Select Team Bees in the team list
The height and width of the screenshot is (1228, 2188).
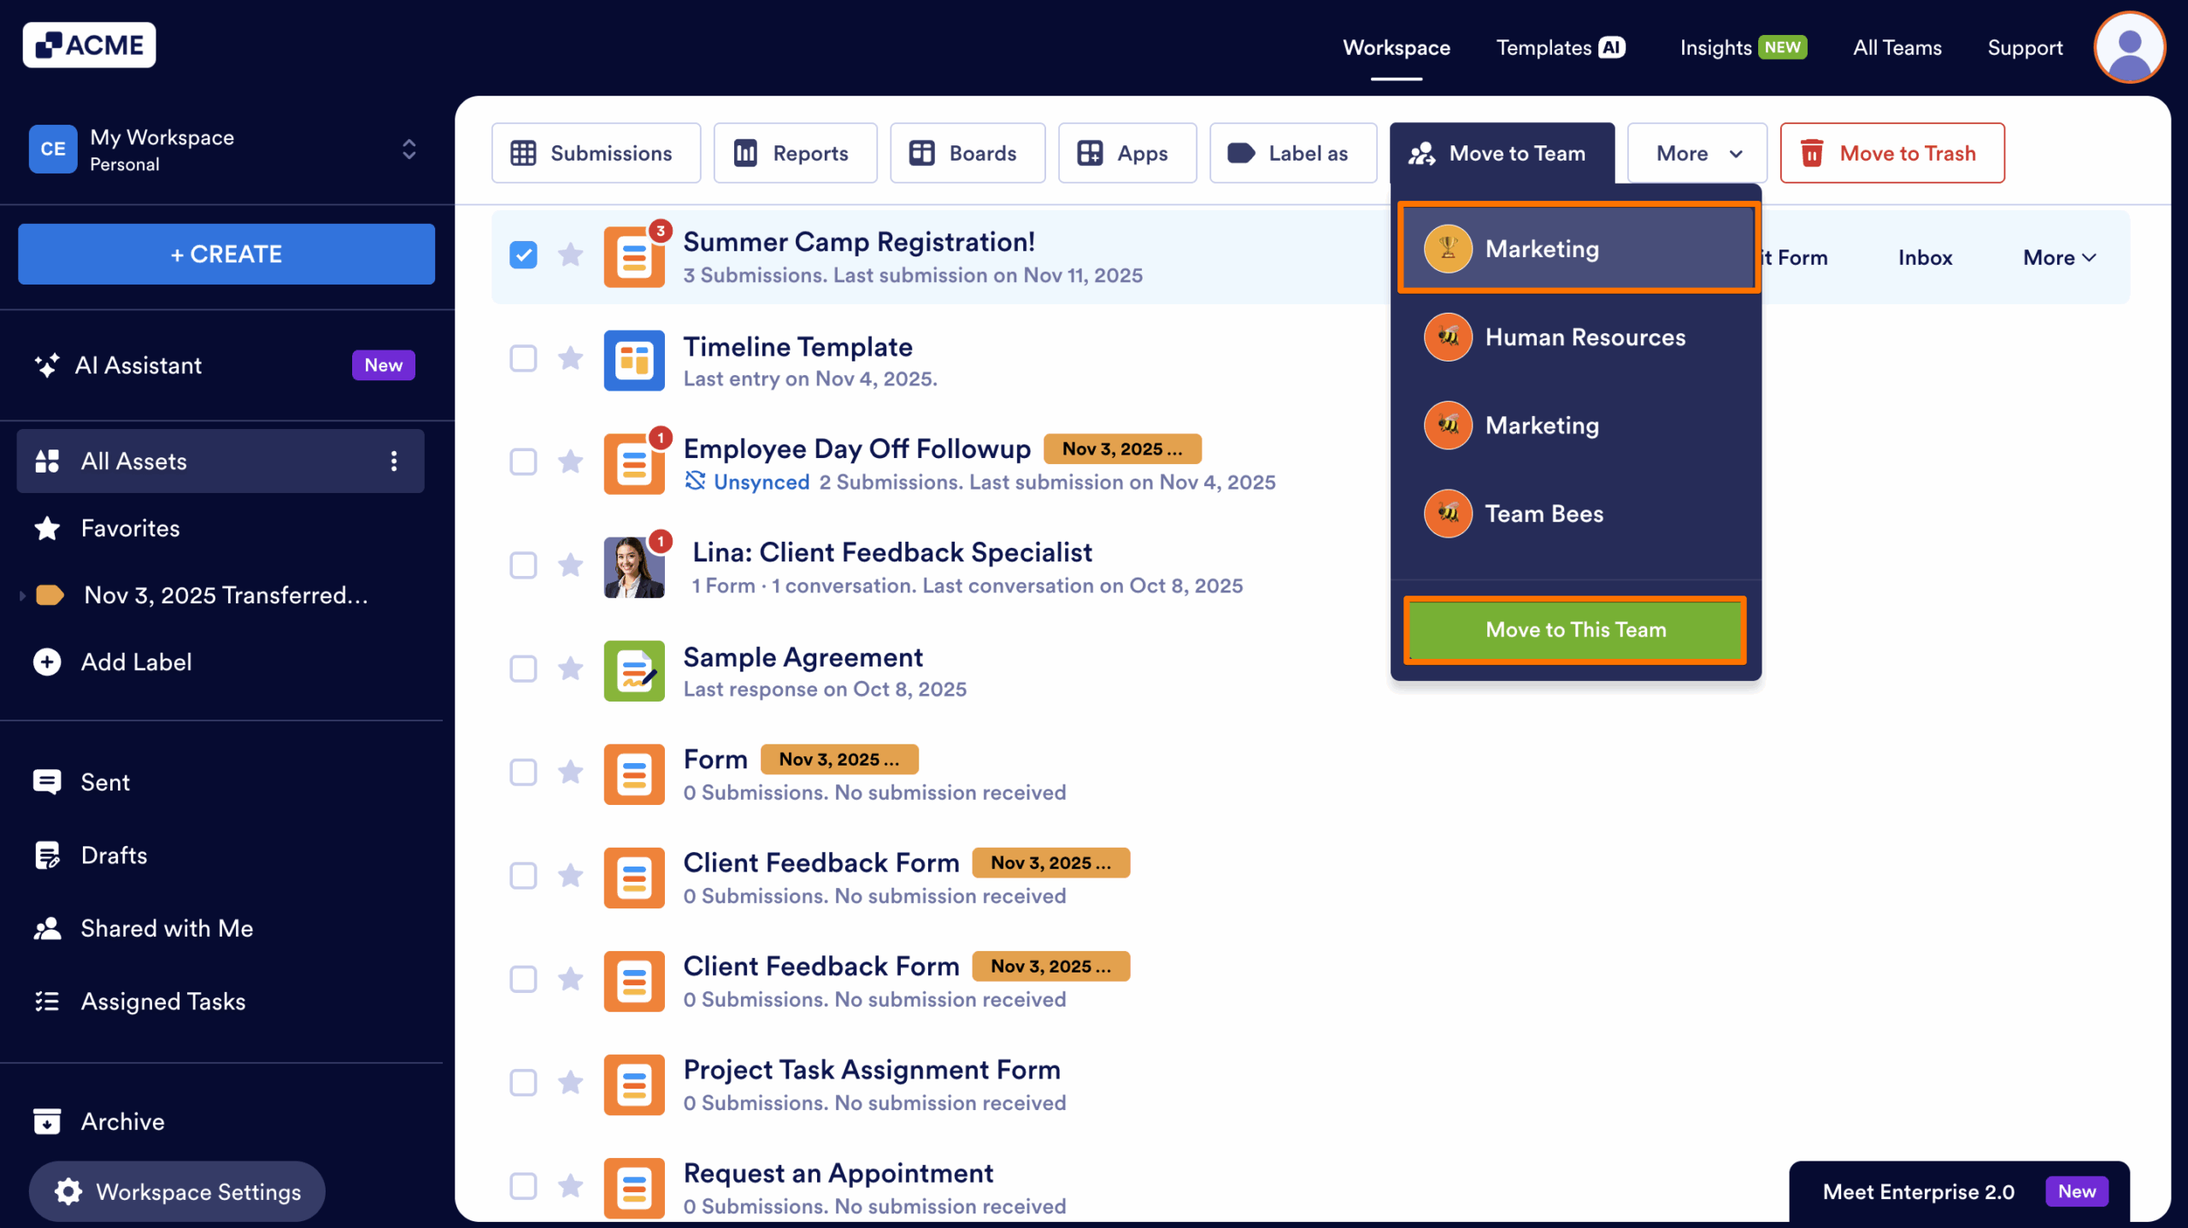tap(1544, 514)
